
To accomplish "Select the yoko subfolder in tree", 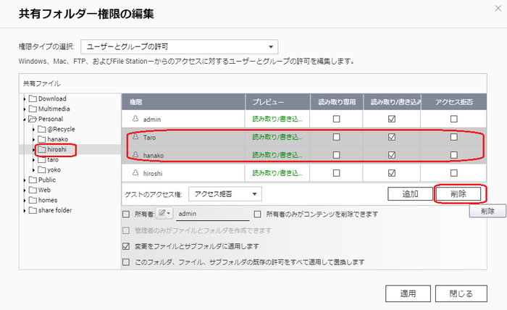I will [54, 169].
